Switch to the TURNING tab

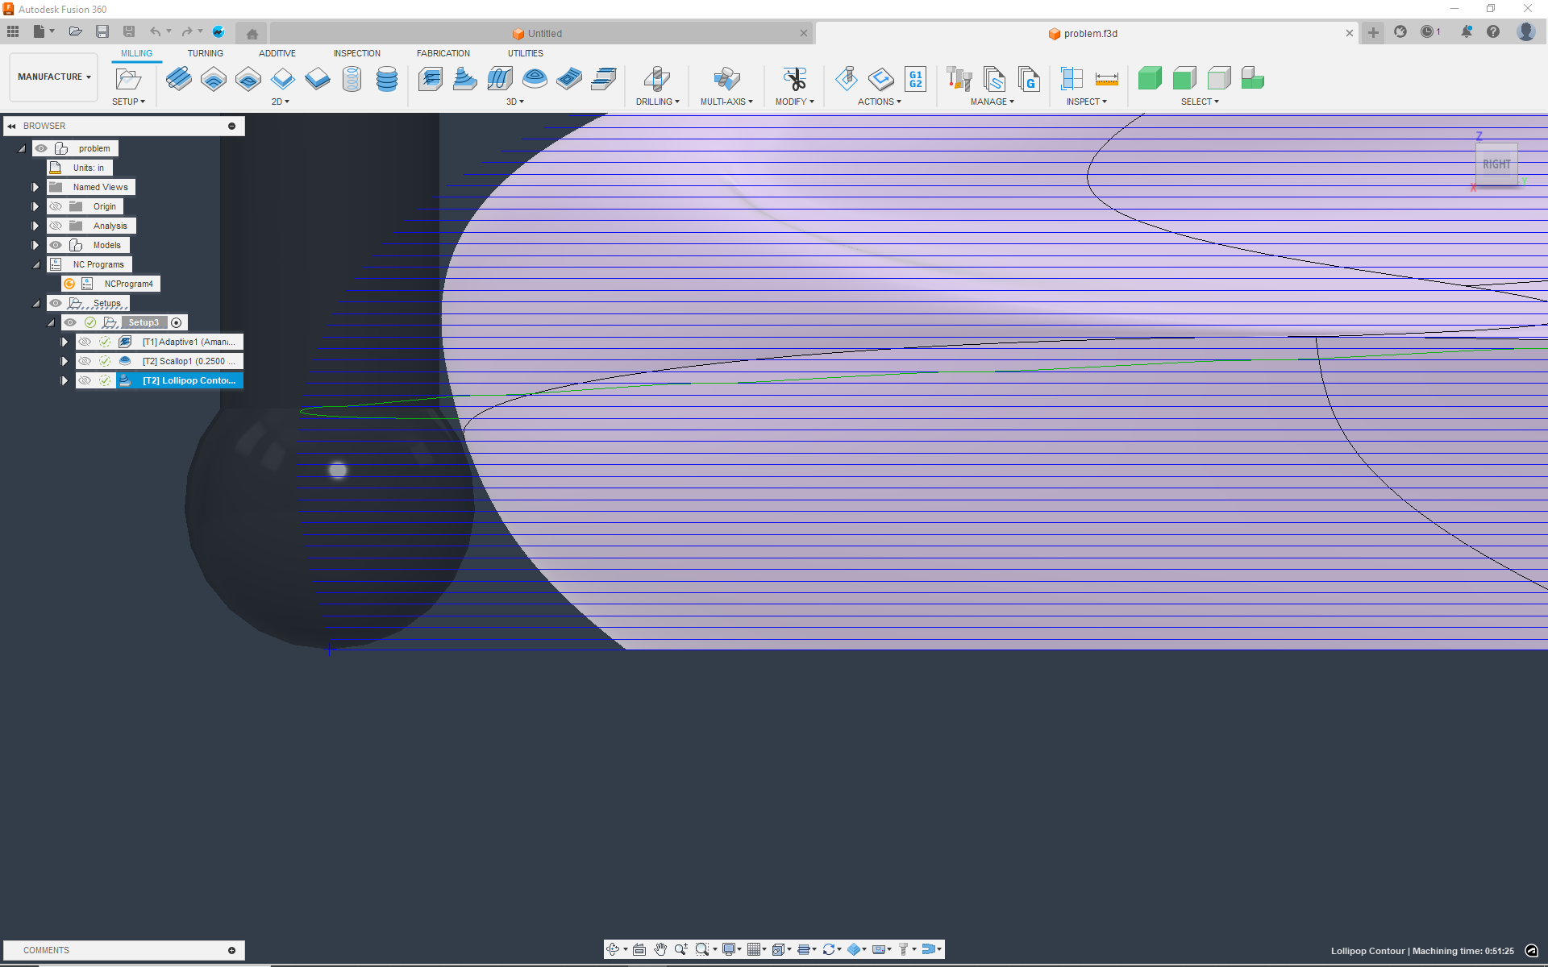[206, 53]
